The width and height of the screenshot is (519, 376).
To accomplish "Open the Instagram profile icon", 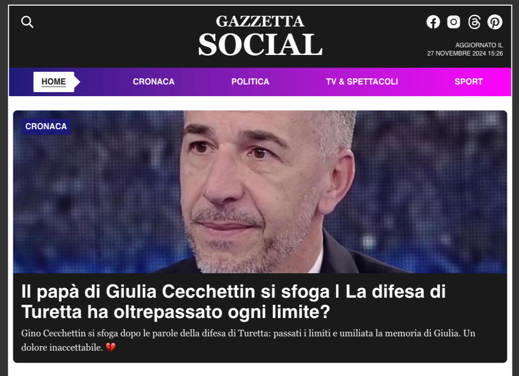I will [453, 22].
